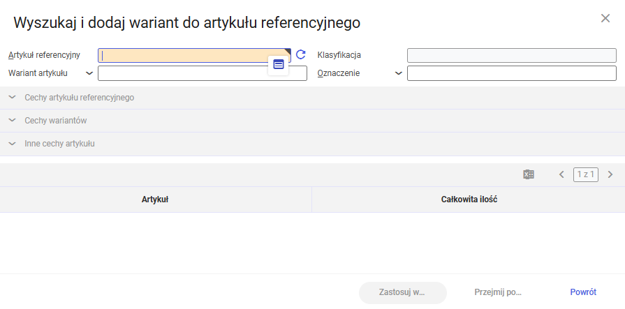Go to next page arrow

(x=610, y=174)
